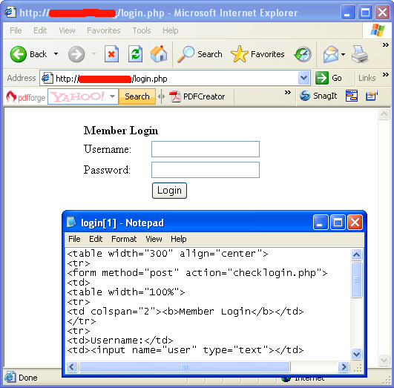
Task: Expand the Yahoo search box dropdown
Action: pos(112,96)
